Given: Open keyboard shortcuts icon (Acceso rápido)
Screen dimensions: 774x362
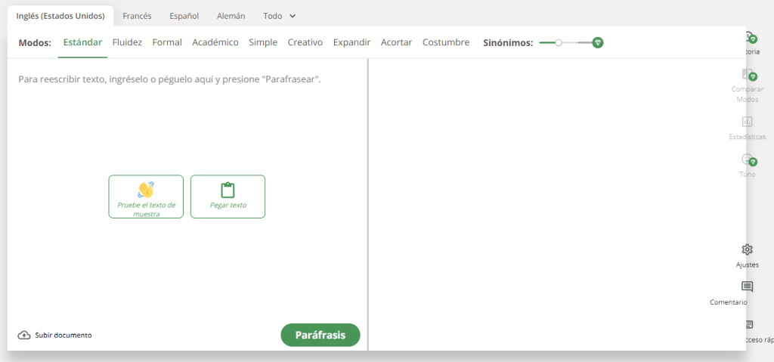Looking at the screenshot, I should coord(748,324).
